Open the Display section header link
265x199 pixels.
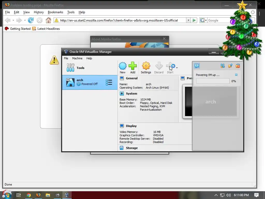[x=131, y=126]
